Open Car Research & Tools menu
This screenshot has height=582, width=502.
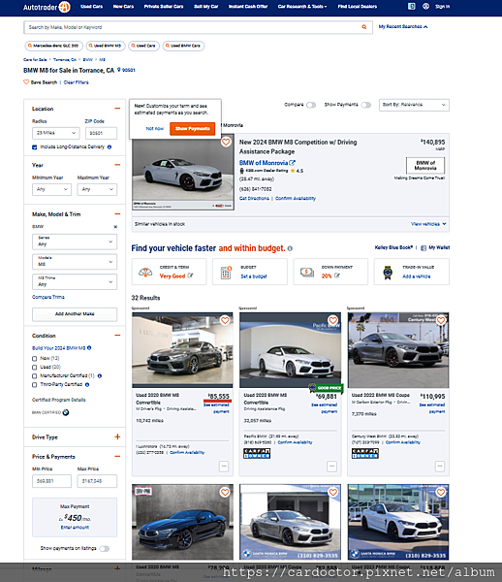(302, 7)
